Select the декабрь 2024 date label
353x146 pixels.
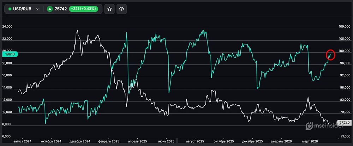pos(80,141)
